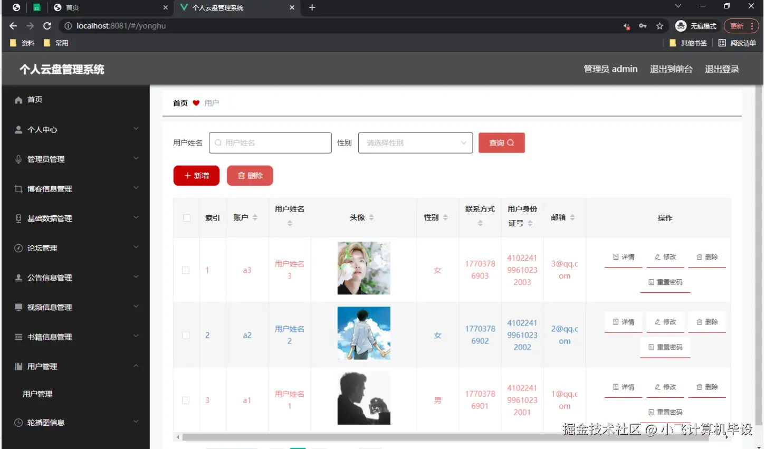Click the icon beside 公告信息管理
The width and height of the screenshot is (765, 449).
(x=18, y=278)
